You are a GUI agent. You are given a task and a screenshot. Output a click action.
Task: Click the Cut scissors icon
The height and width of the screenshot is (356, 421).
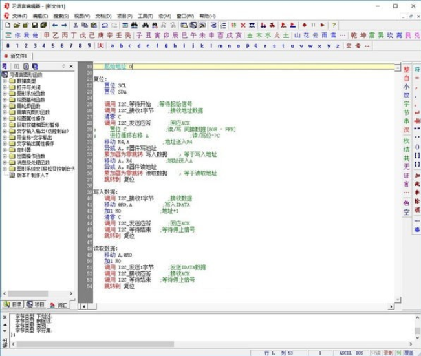[76, 25]
